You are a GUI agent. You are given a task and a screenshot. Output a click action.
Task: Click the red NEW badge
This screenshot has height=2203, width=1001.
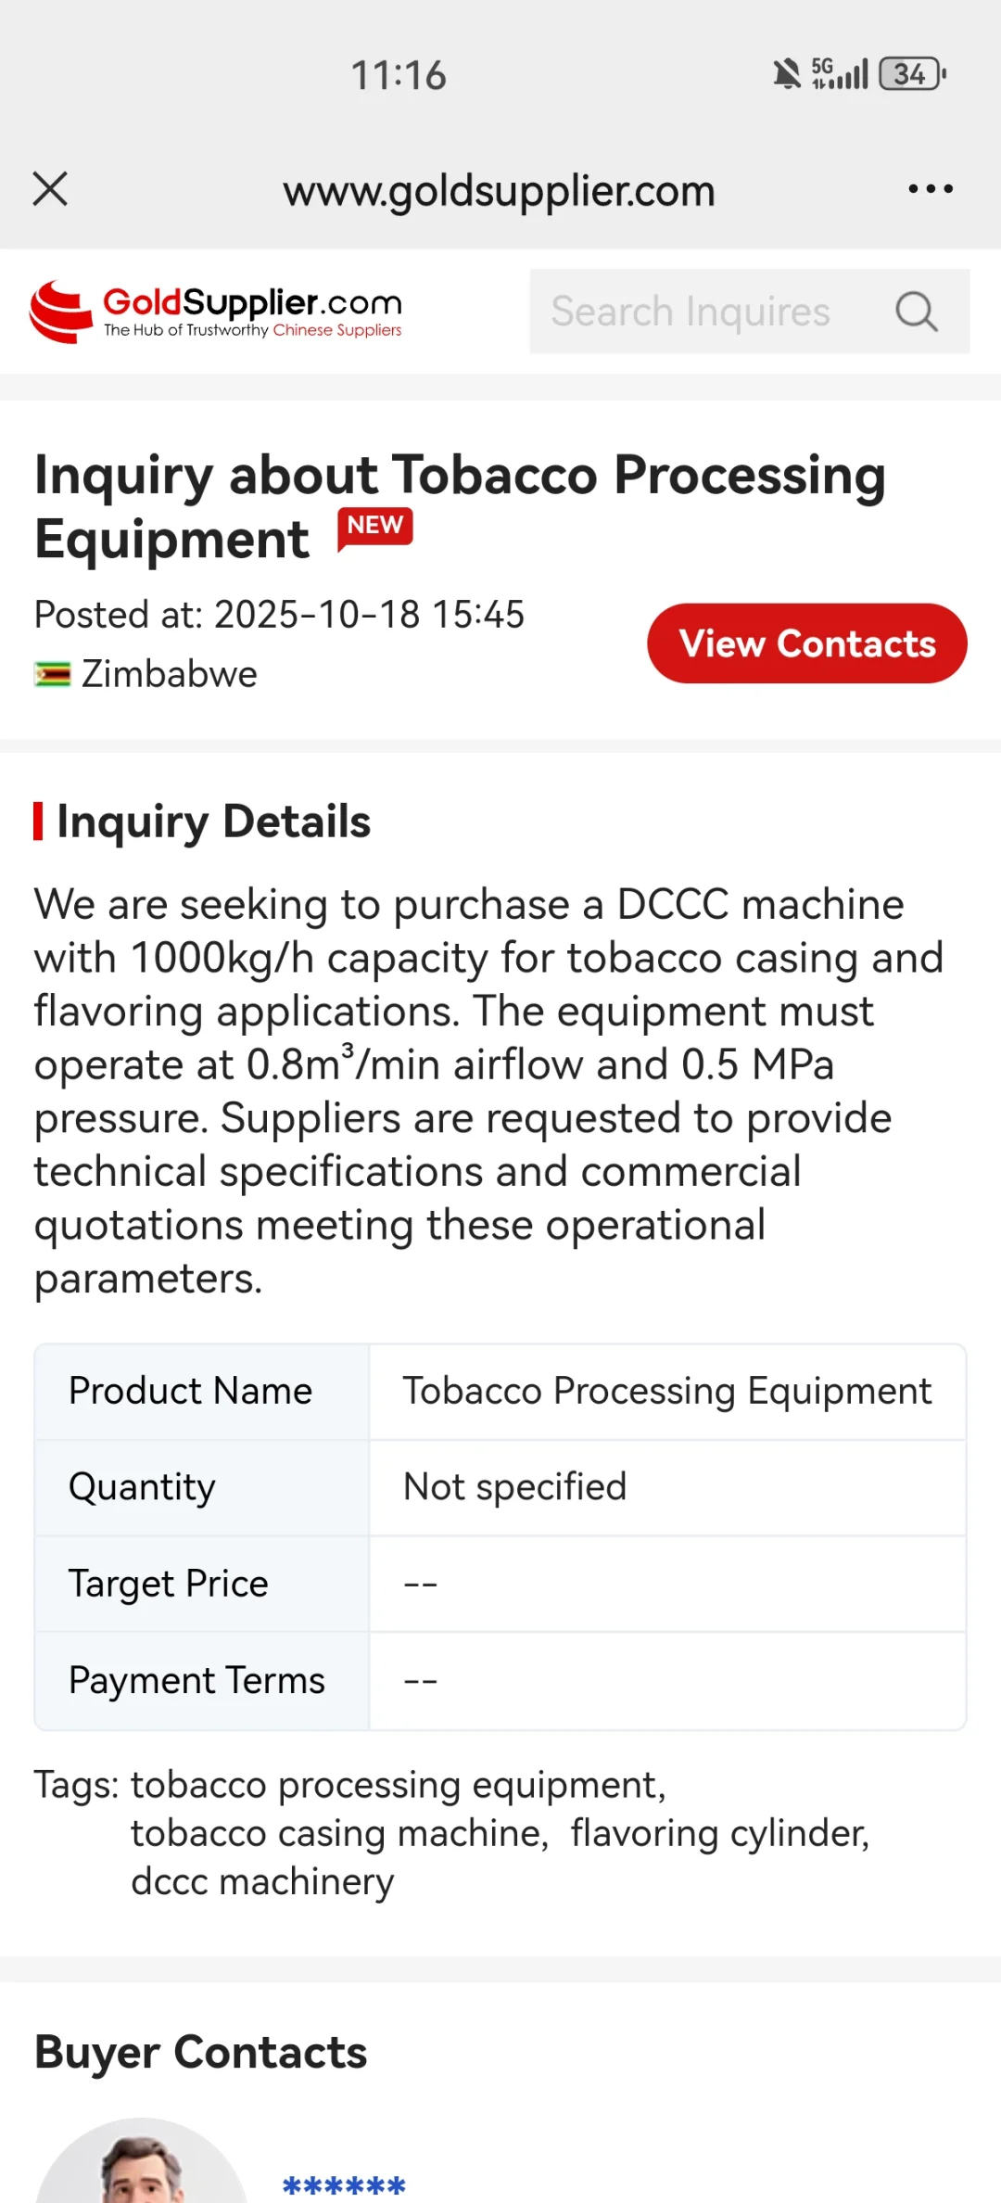[x=374, y=527]
